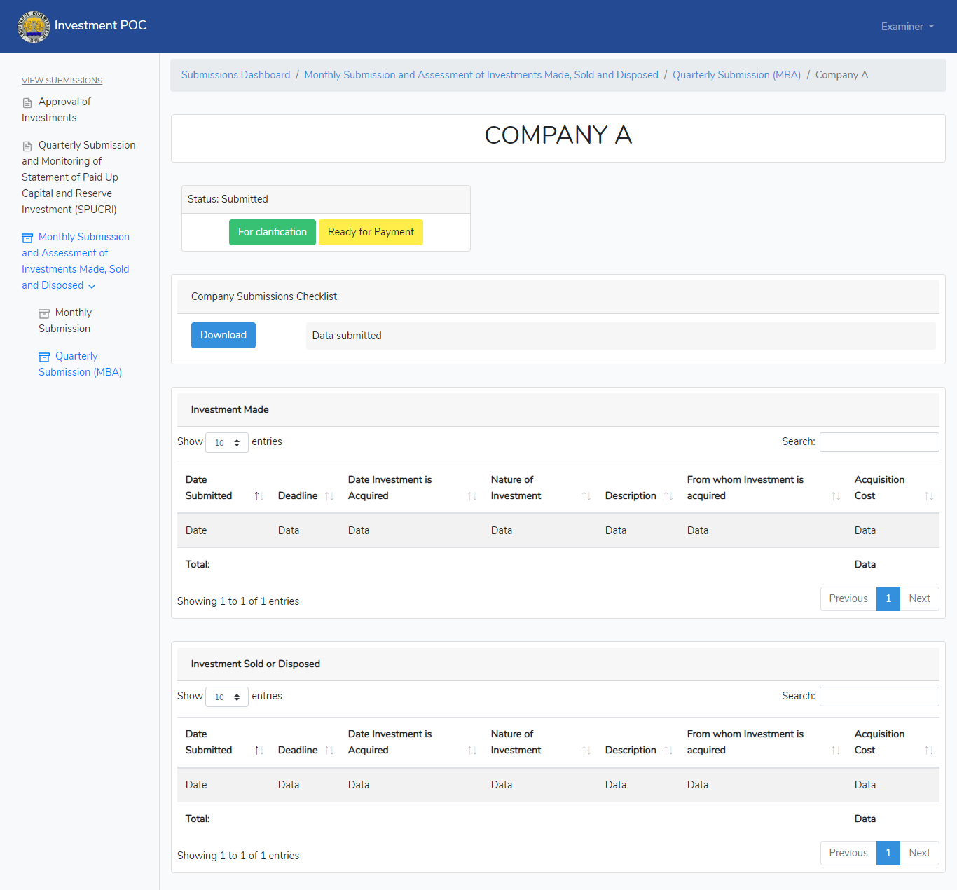The width and height of the screenshot is (957, 890).
Task: Click the Investment POC title in the header
Action: click(x=100, y=25)
